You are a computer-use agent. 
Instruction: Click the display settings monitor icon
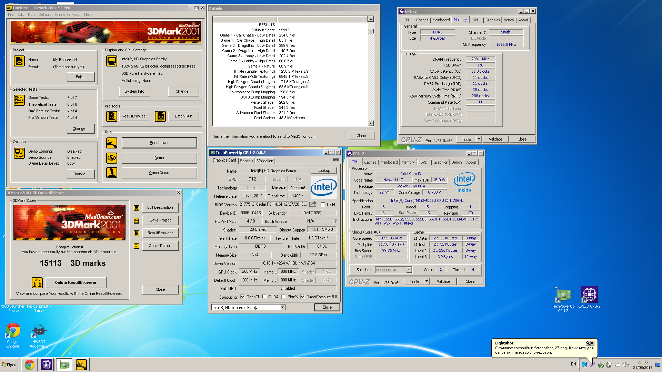112,61
